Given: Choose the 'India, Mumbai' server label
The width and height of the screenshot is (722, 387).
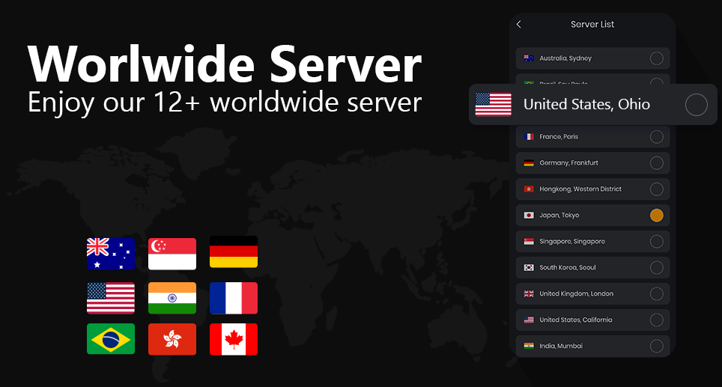Looking at the screenshot, I should coord(561,346).
